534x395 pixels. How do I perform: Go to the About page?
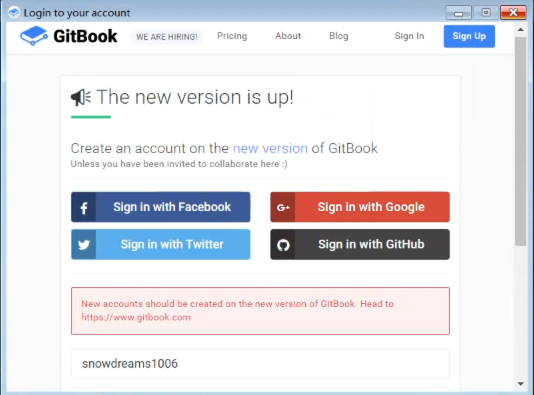[288, 36]
